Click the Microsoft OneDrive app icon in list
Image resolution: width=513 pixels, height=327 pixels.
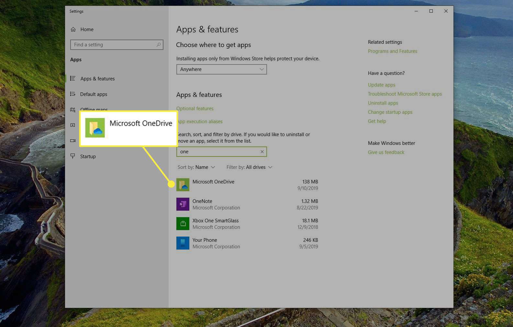[183, 185]
